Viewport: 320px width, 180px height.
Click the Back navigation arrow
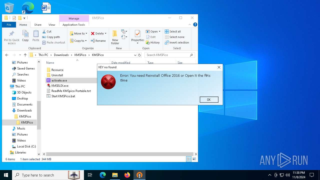click(x=7, y=55)
